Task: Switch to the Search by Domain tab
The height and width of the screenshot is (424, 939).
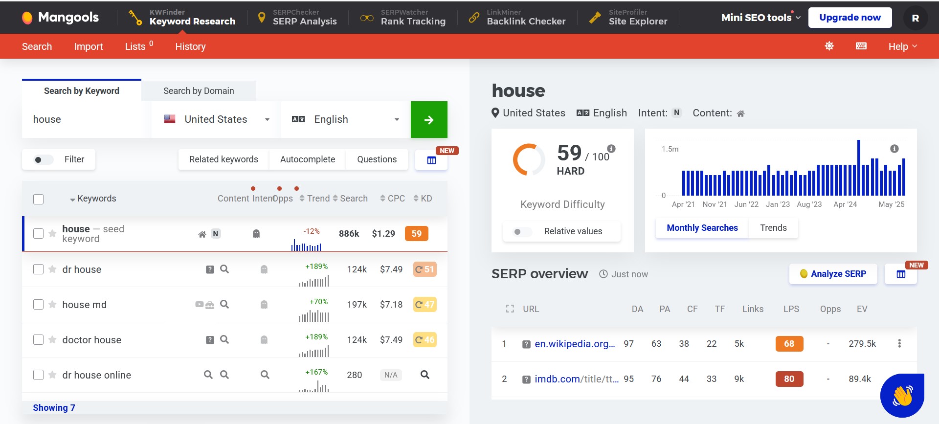Action: click(199, 91)
